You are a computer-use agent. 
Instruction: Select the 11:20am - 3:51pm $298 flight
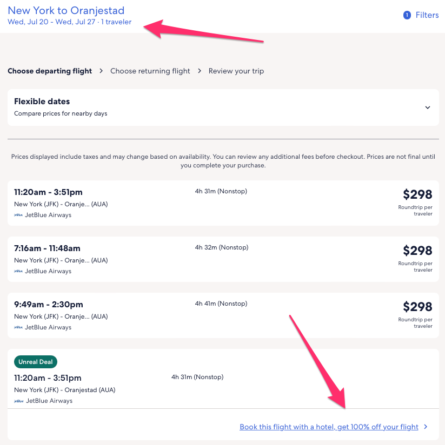click(x=223, y=203)
